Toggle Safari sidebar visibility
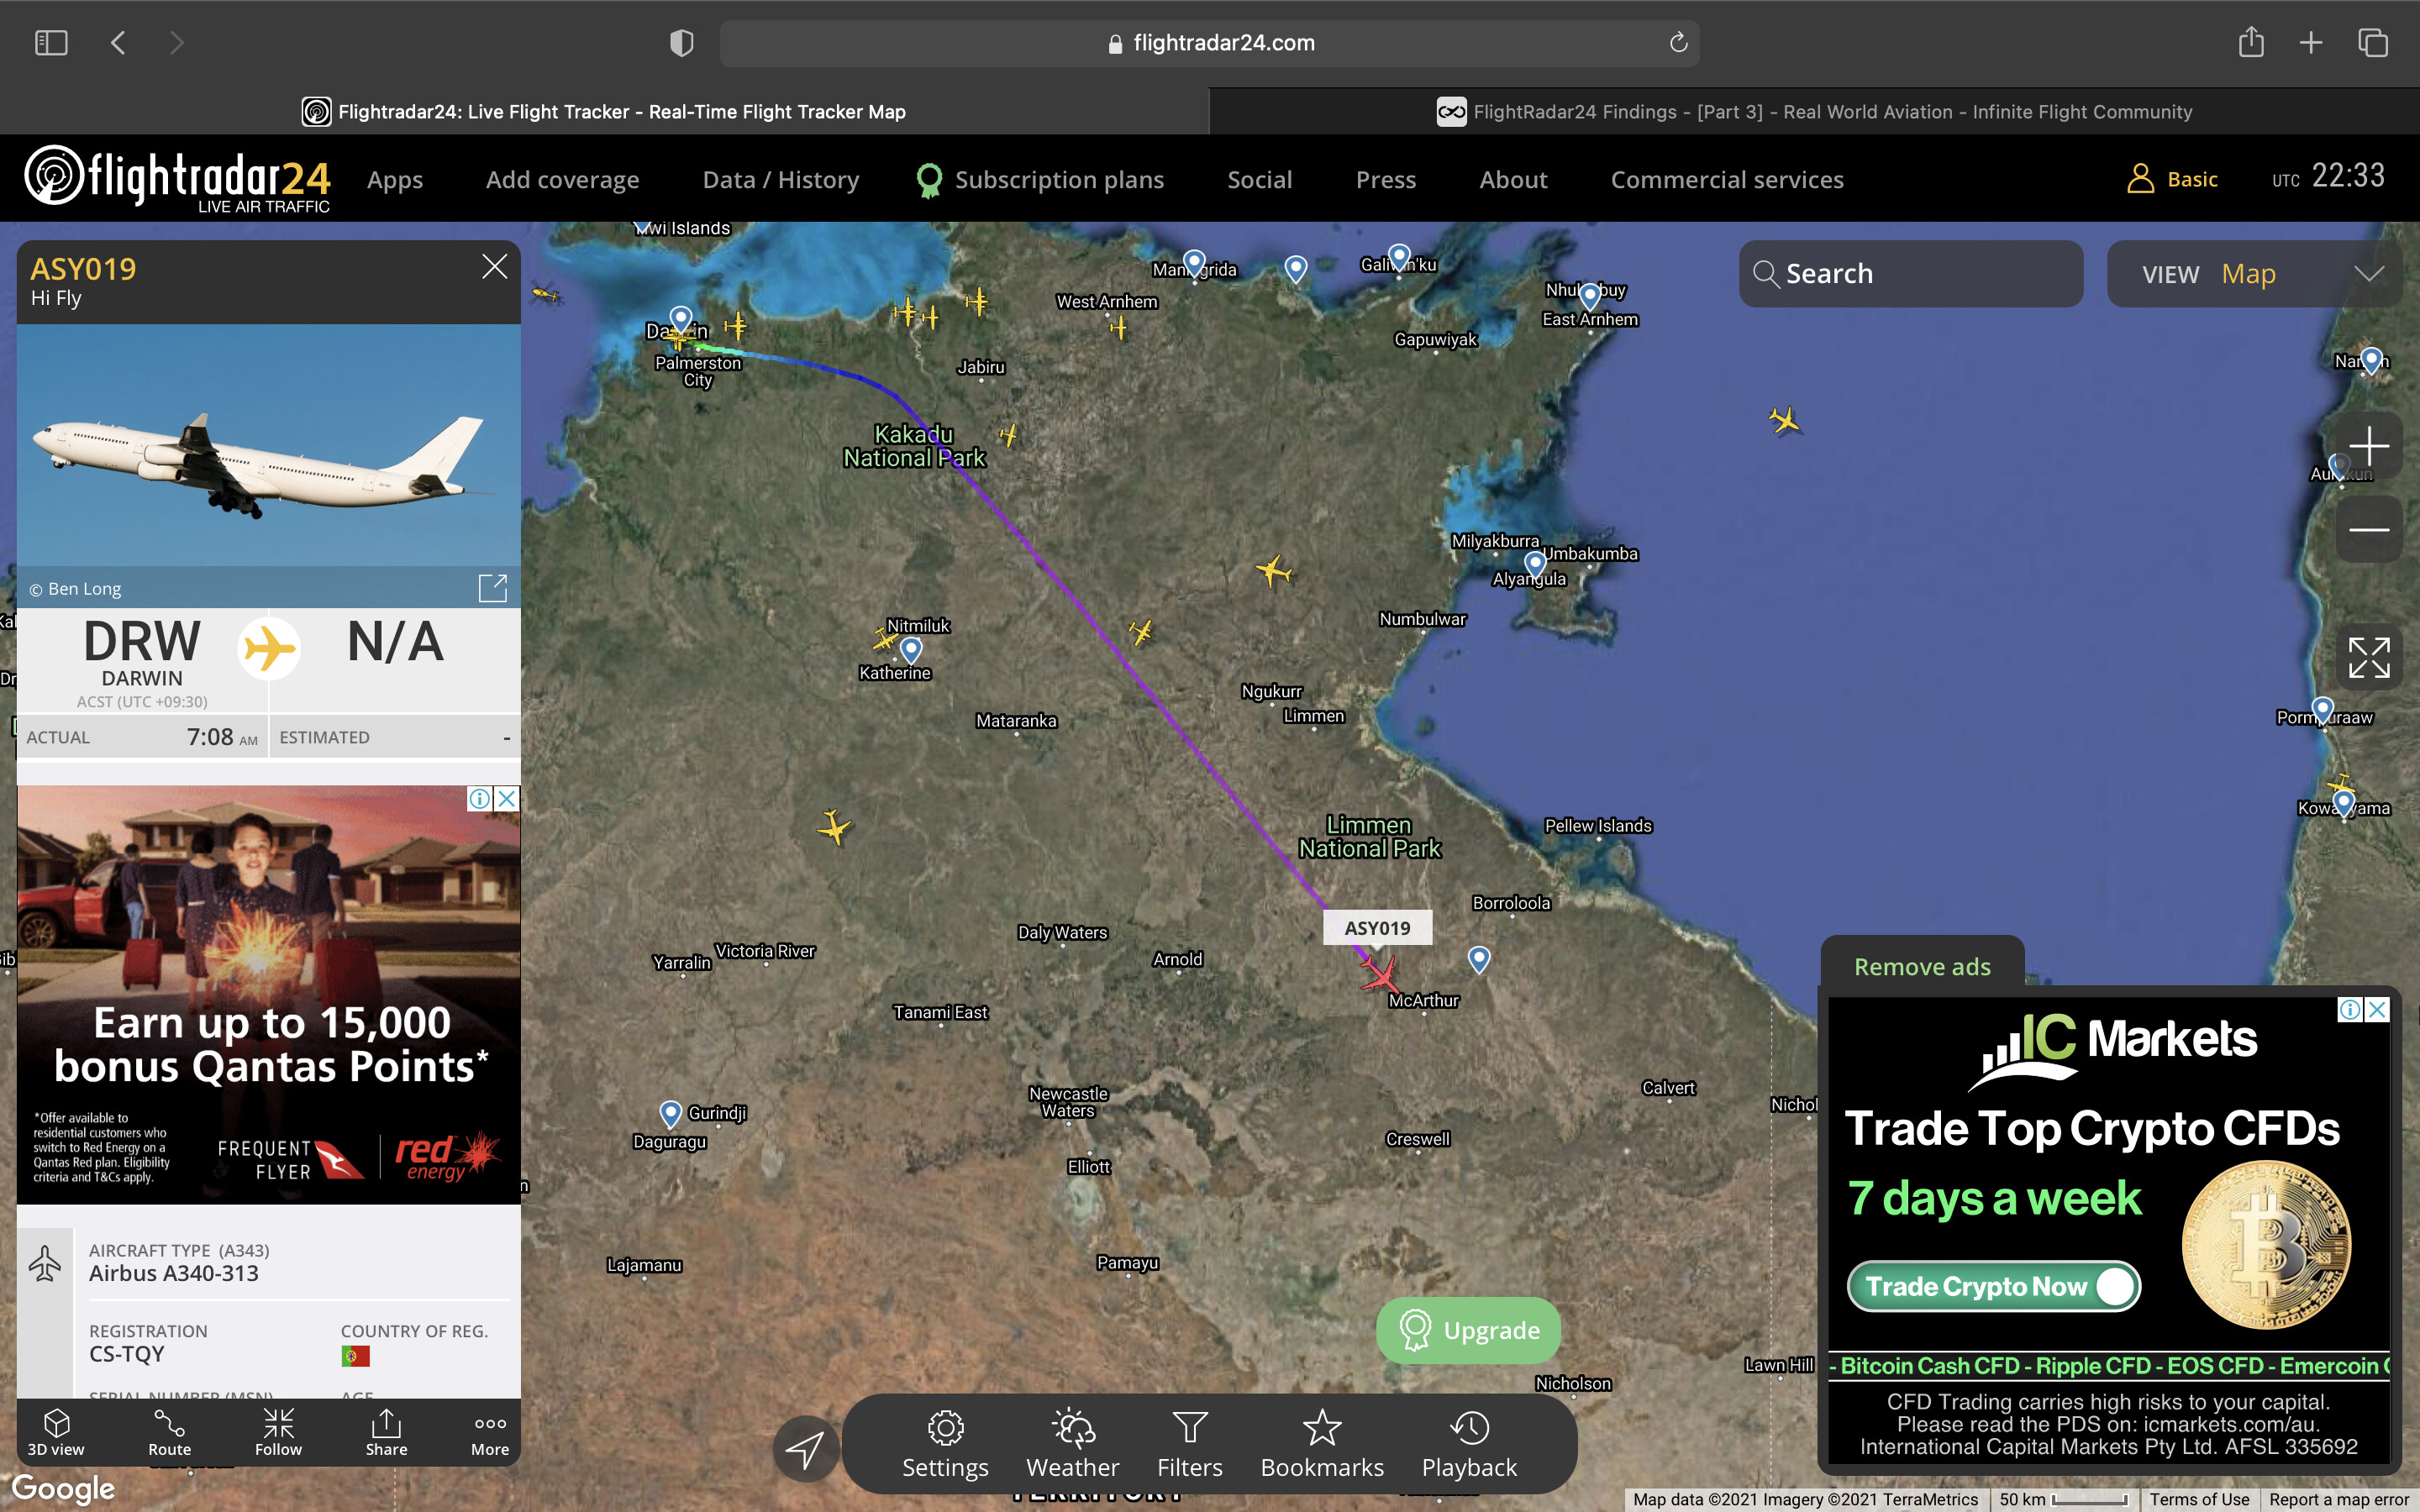Screen dimensions: 2420x1512 click(x=51, y=43)
